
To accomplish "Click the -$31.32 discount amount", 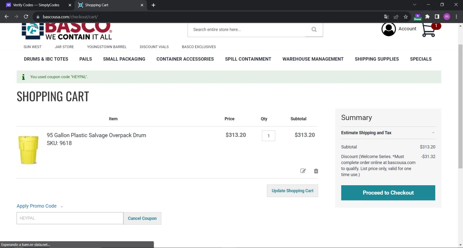I will pos(428,157).
